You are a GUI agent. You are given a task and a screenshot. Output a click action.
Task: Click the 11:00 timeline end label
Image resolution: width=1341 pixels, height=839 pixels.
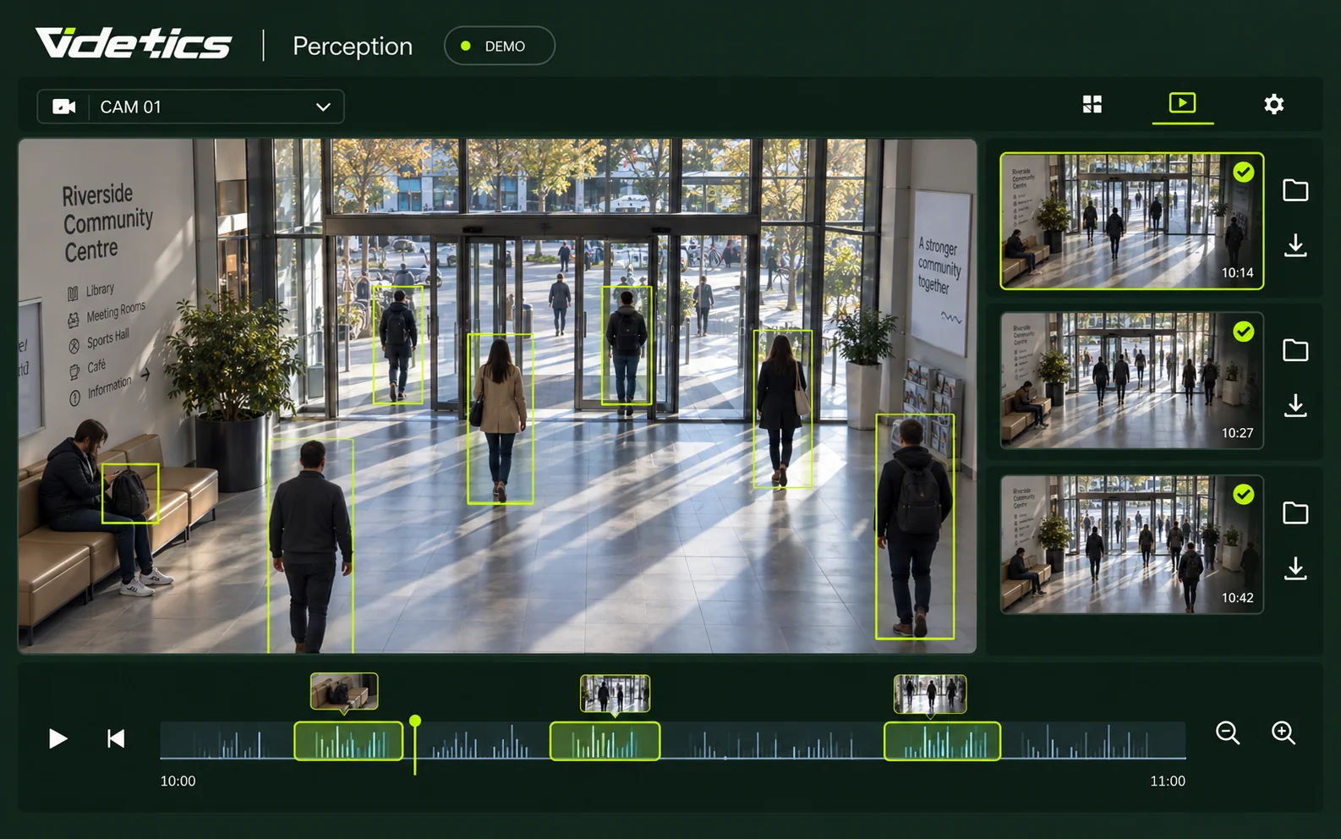click(1168, 781)
